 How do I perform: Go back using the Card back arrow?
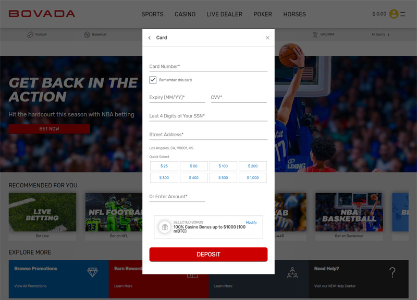click(150, 38)
